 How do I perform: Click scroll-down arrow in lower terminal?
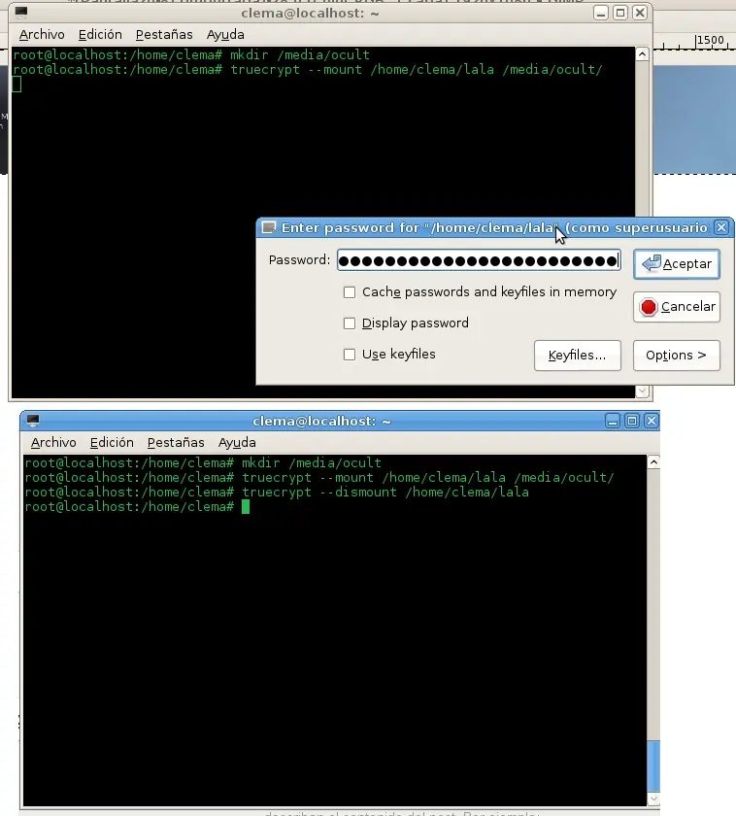point(653,799)
